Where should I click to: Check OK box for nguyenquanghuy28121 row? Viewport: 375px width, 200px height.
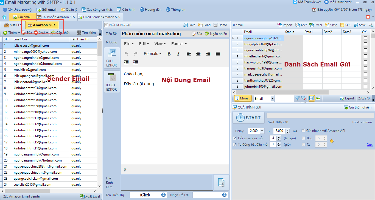click(365, 38)
